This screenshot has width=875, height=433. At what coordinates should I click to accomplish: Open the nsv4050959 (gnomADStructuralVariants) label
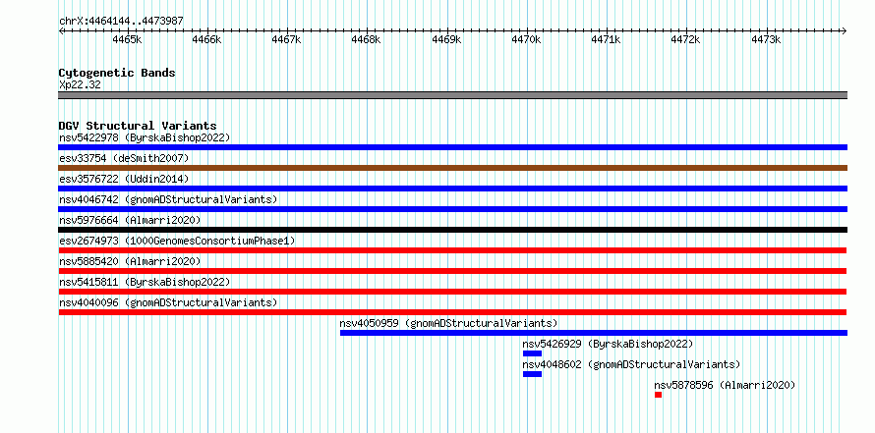448,323
